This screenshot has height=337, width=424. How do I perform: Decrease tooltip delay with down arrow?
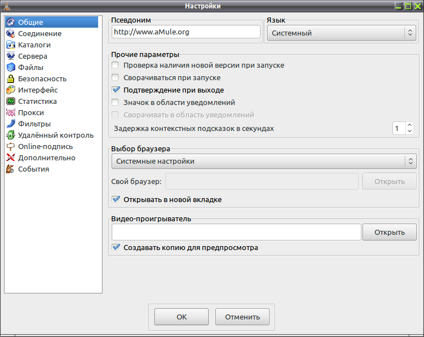pos(410,131)
